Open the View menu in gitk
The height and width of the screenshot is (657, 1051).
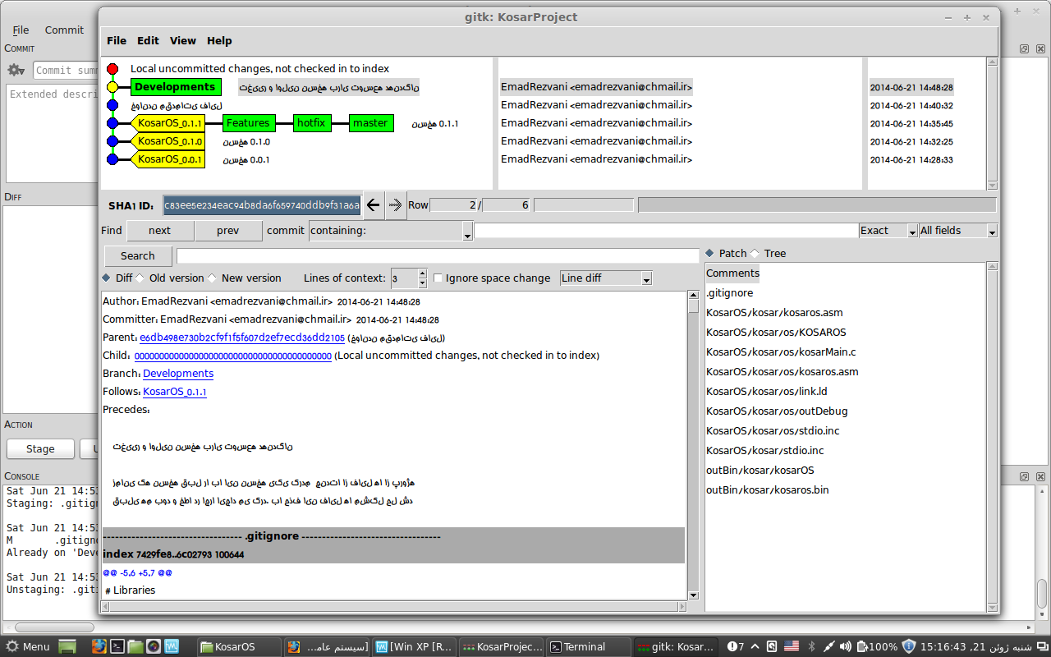click(182, 40)
